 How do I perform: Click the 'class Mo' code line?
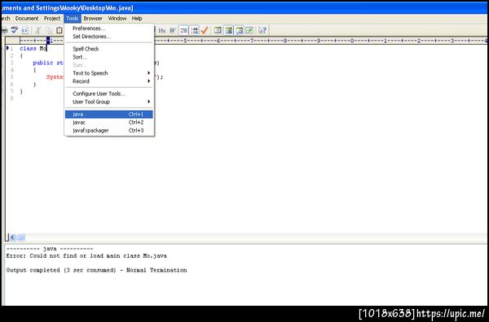pyautogui.click(x=33, y=49)
